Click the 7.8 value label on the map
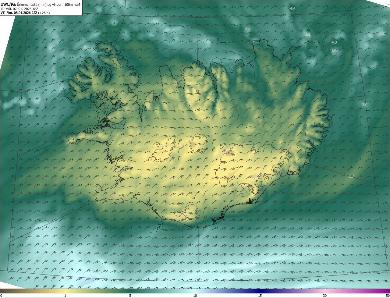Viewport: 390px width, 298px height. pos(334,51)
